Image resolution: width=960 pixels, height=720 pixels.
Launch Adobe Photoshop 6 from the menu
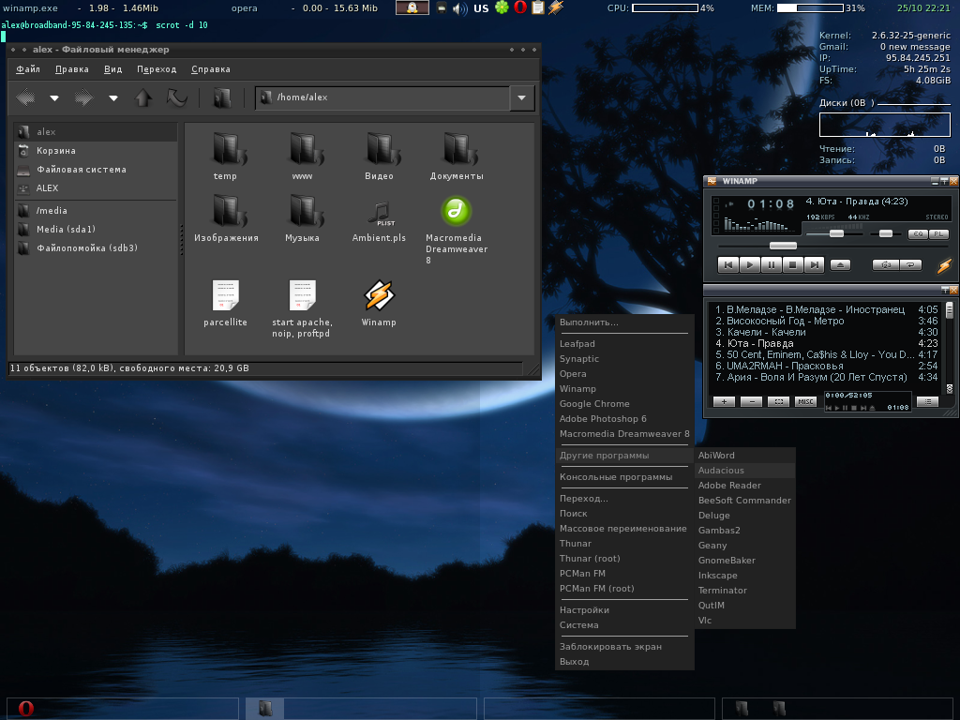(x=623, y=419)
